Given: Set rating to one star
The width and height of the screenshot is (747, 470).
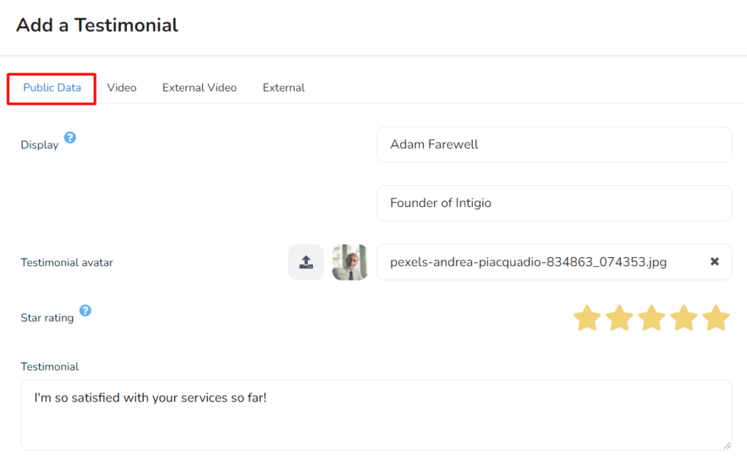Looking at the screenshot, I should [x=587, y=318].
